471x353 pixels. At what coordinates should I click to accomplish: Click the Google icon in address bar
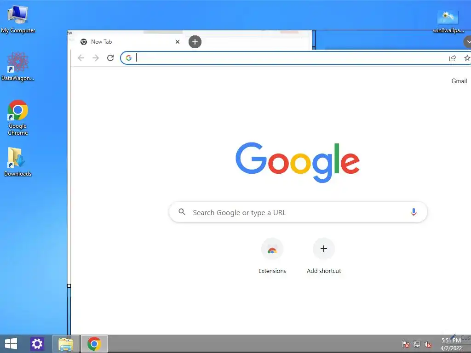(x=129, y=58)
